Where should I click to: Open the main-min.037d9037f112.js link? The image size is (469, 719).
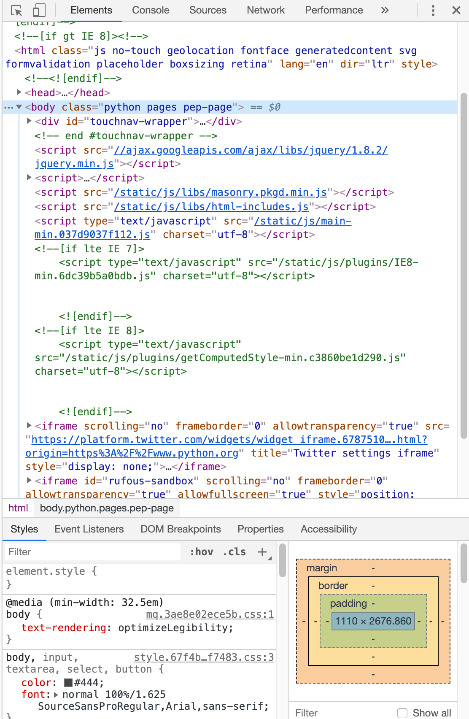tap(193, 228)
